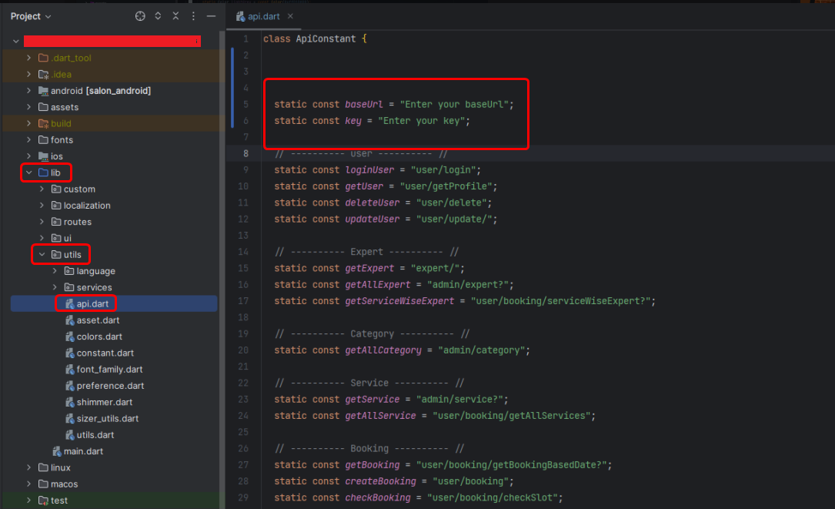Viewport: 835px width, 509px height.
Task: Click the Select Opened File crosshair icon
Action: 140,16
